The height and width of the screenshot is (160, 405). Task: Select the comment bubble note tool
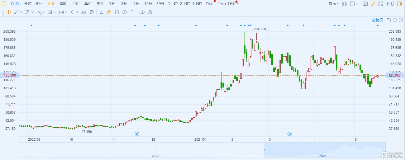click(x=92, y=12)
